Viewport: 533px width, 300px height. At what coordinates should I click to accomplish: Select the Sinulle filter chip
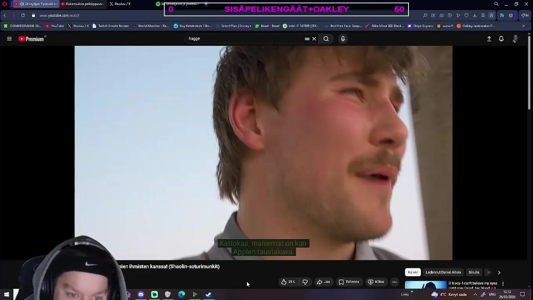pos(474,272)
